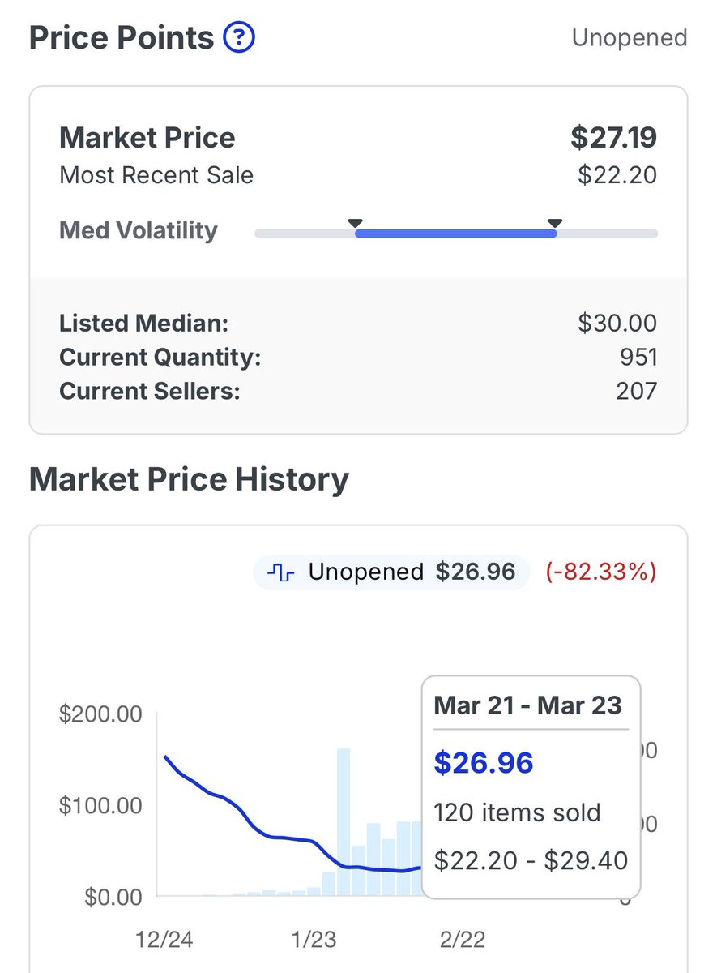Click the 1/23 date on chart axis
Image resolution: width=717 pixels, height=973 pixels.
point(313,939)
